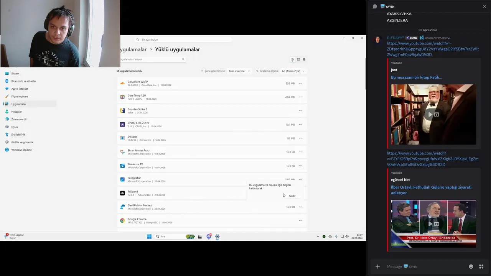Click the Filmler ve TV icon
The width and height of the screenshot is (491, 276).
point(122,166)
